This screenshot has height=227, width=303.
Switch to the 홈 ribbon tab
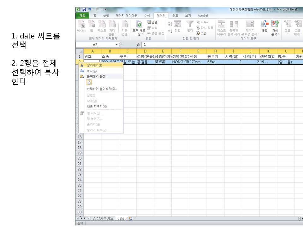click(x=95, y=15)
